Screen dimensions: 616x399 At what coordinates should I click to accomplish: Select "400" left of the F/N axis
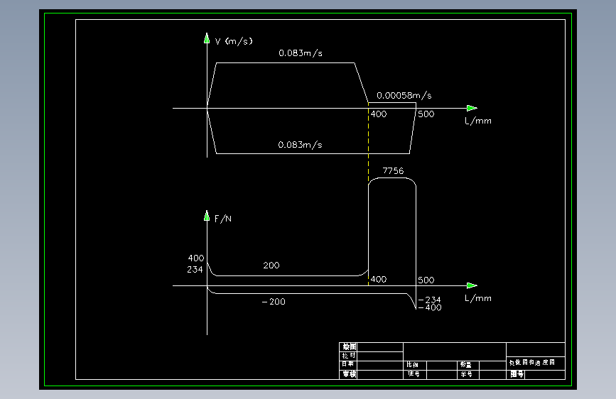coord(196,258)
